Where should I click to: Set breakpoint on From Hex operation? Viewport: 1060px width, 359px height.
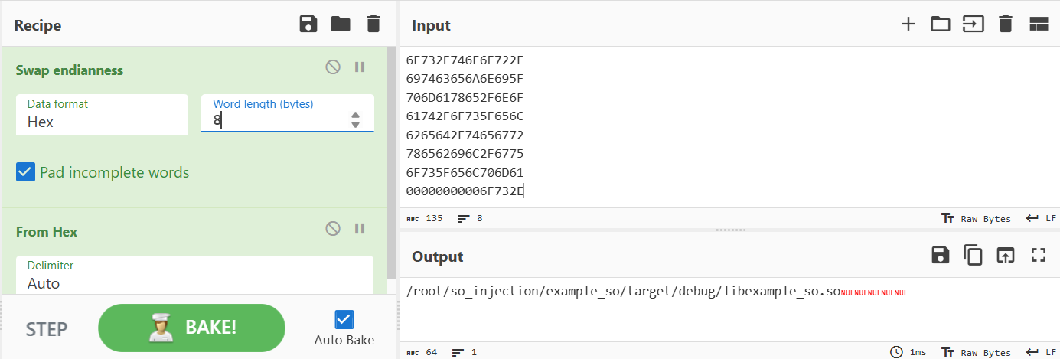pyautogui.click(x=360, y=229)
